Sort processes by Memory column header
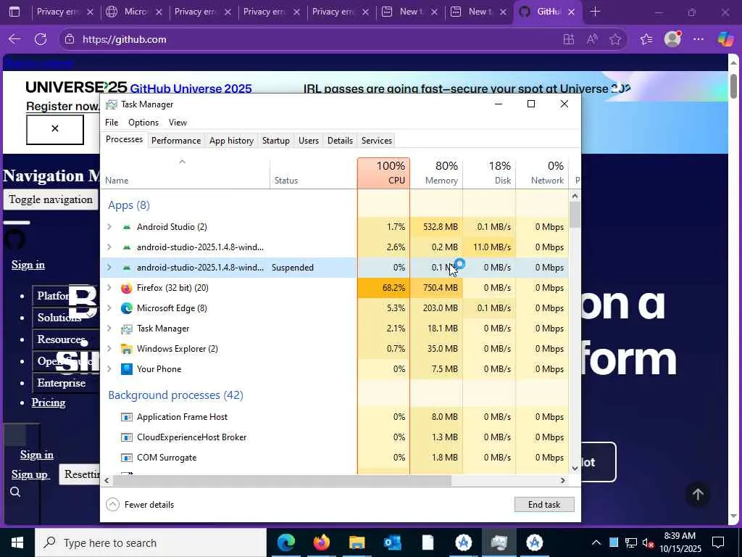Image resolution: width=742 pixels, height=557 pixels. click(x=437, y=173)
